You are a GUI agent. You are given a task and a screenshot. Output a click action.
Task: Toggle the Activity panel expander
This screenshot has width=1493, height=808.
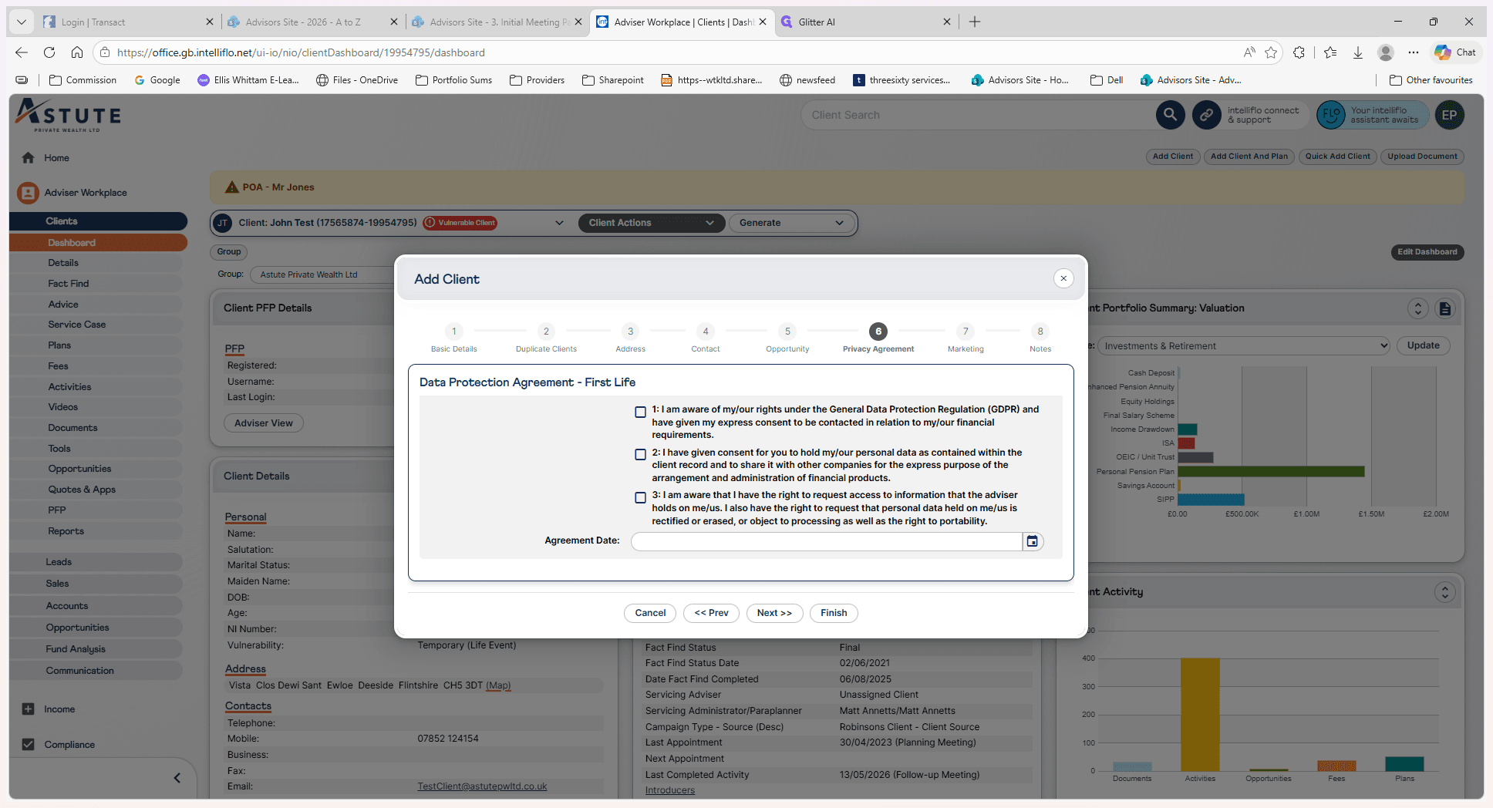pos(1444,592)
